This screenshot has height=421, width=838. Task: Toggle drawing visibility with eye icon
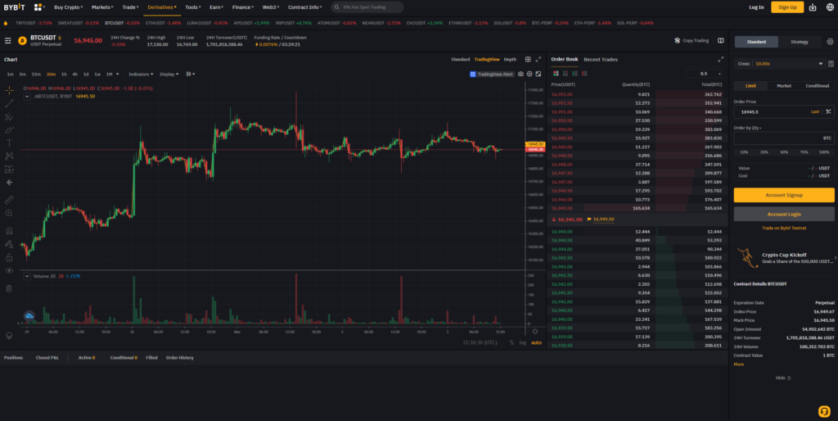click(x=9, y=269)
